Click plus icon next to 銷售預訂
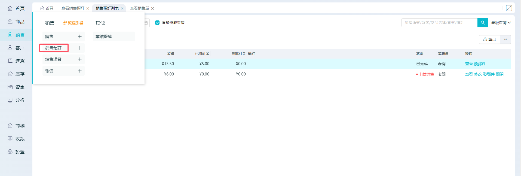 click(79, 48)
